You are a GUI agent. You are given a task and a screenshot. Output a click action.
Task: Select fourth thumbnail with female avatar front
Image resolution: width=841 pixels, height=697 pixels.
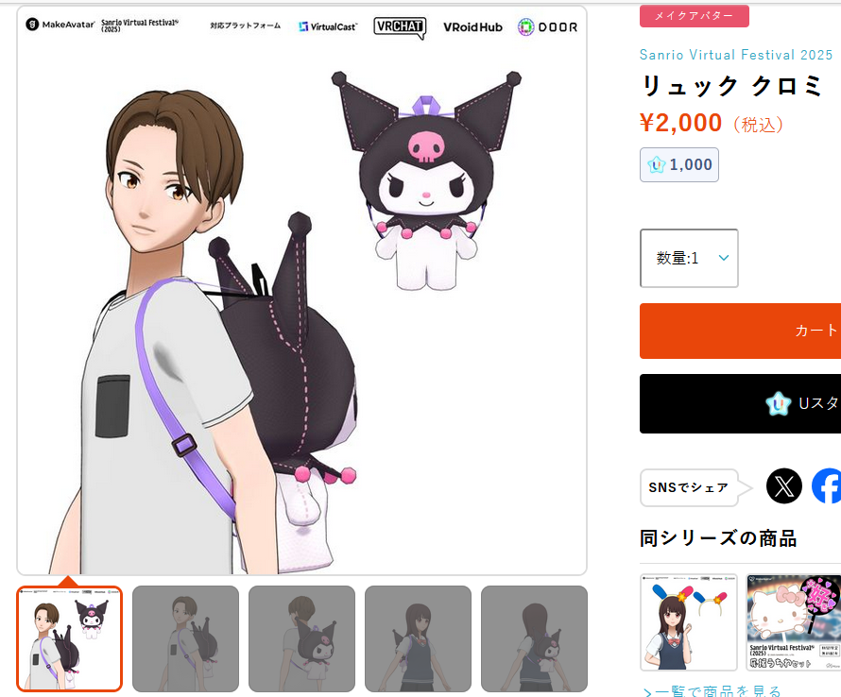click(418, 638)
